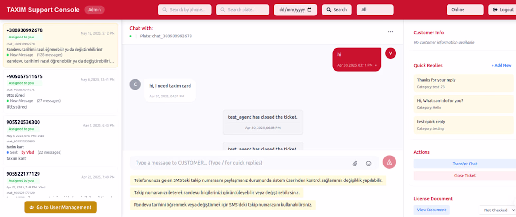Image resolution: width=516 pixels, height=217 pixels.
Task: Click the Transfer Chat button
Action: point(465,164)
